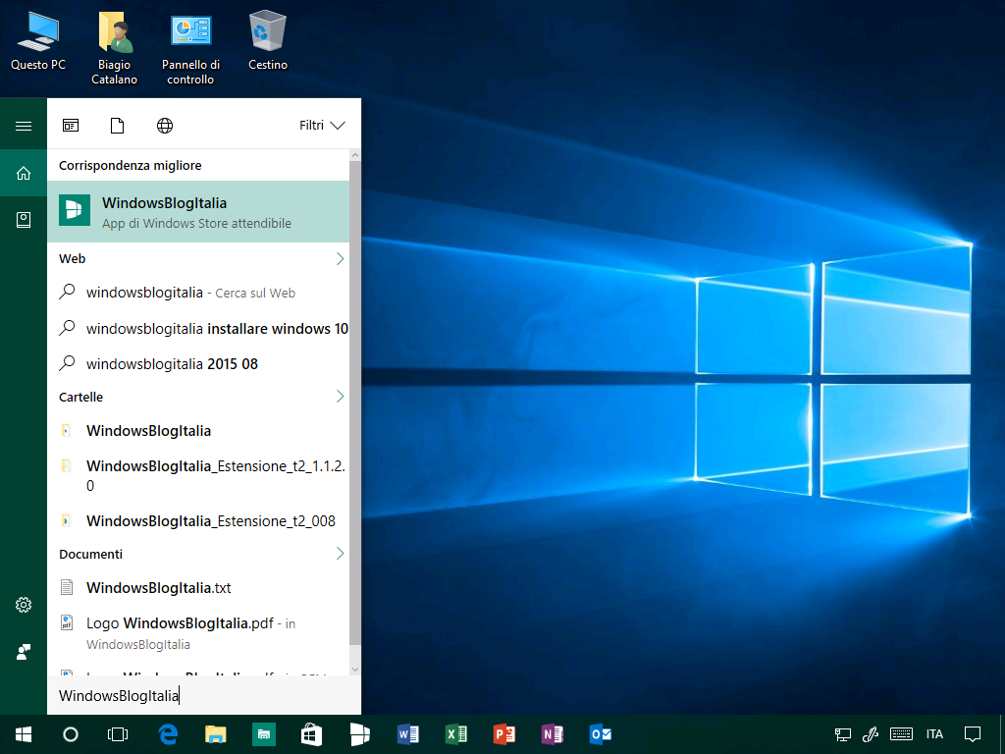Click the Feedback person icon in sidebar

tap(24, 652)
